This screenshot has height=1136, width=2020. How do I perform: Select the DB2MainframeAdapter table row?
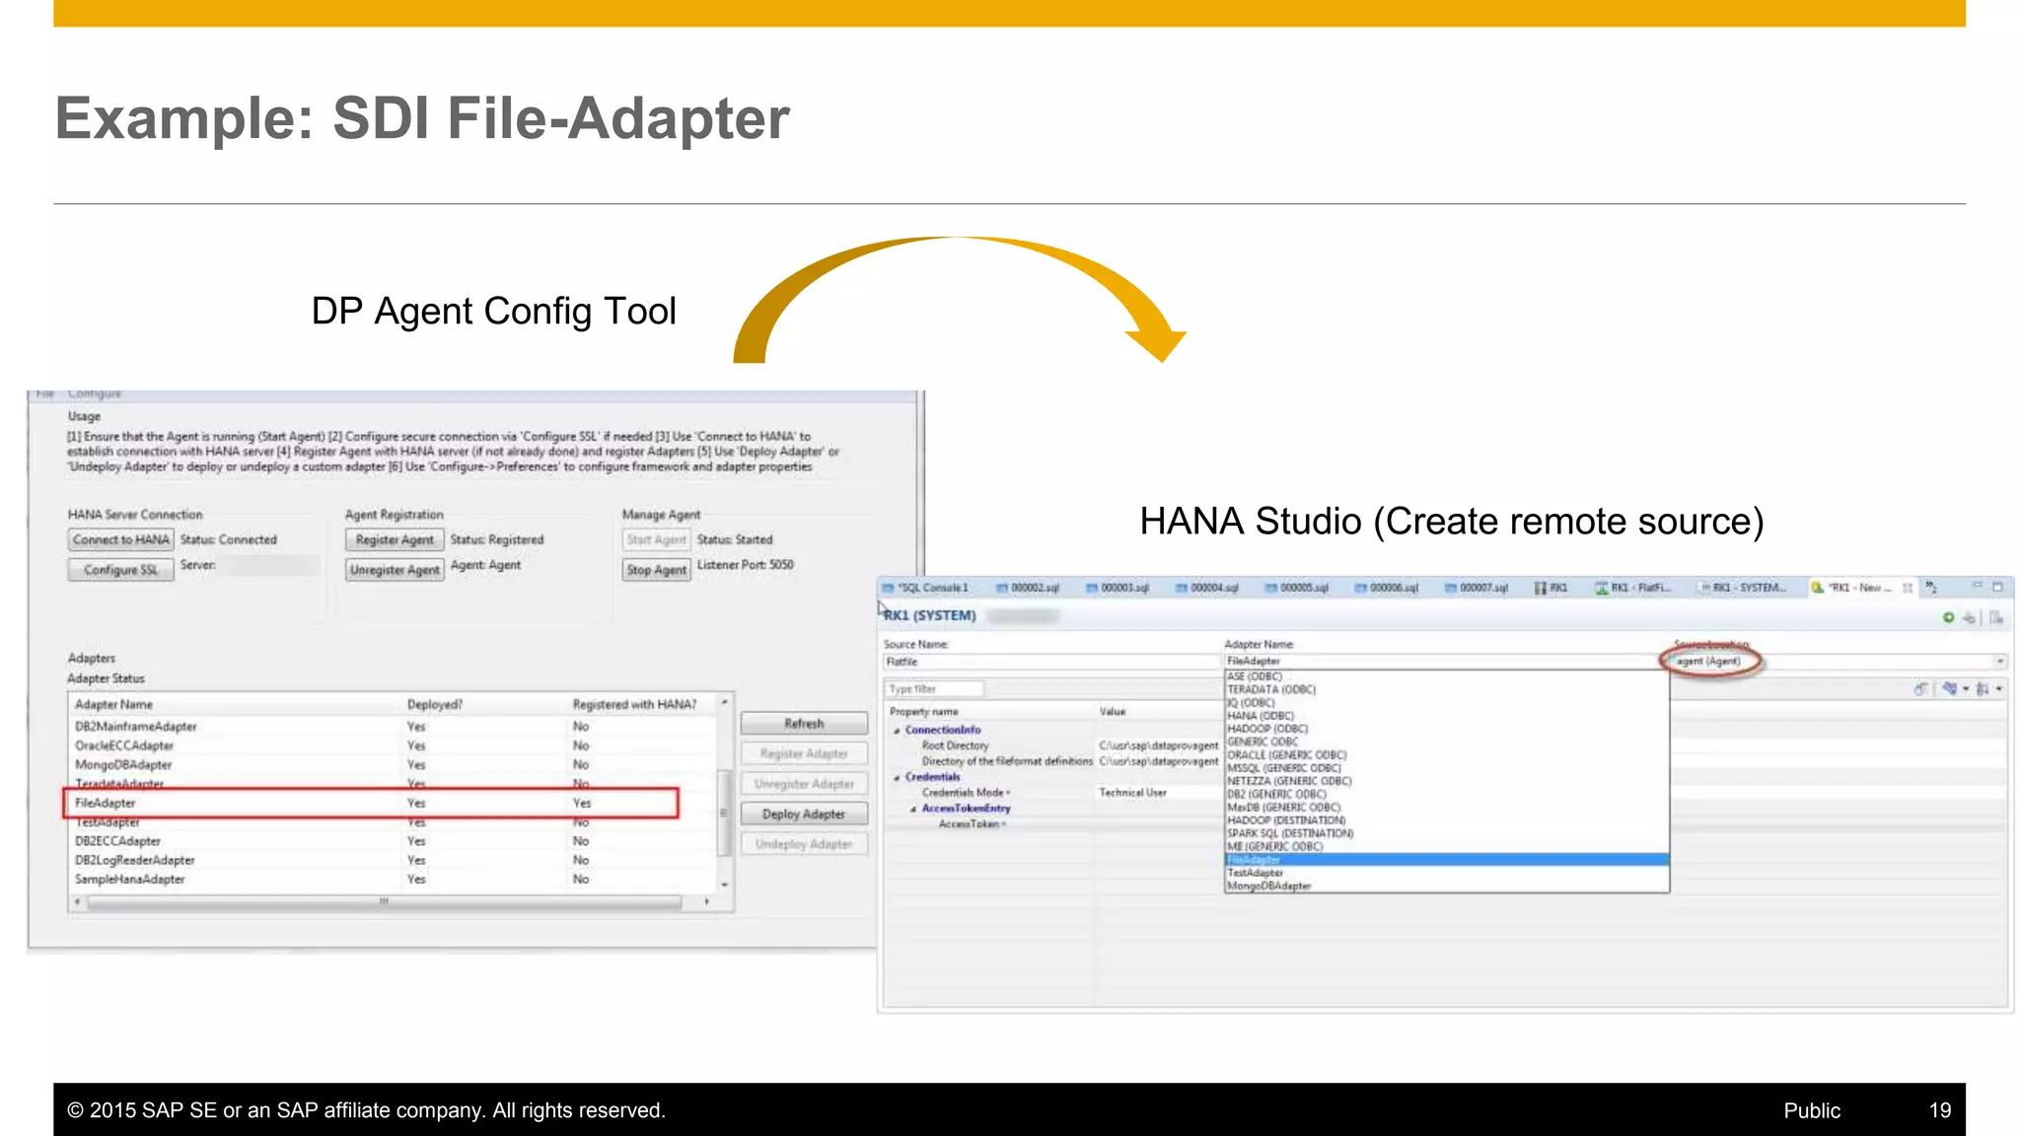pyautogui.click(x=393, y=727)
